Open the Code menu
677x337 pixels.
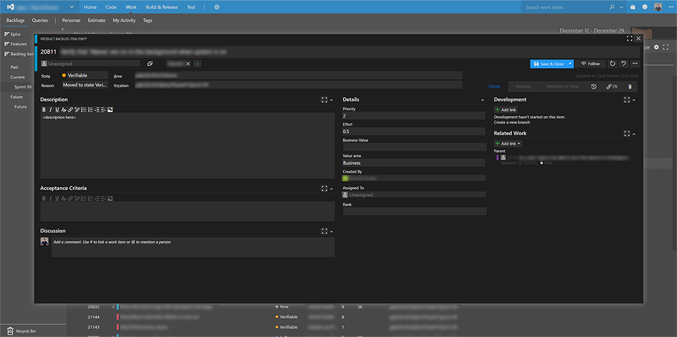click(x=111, y=7)
